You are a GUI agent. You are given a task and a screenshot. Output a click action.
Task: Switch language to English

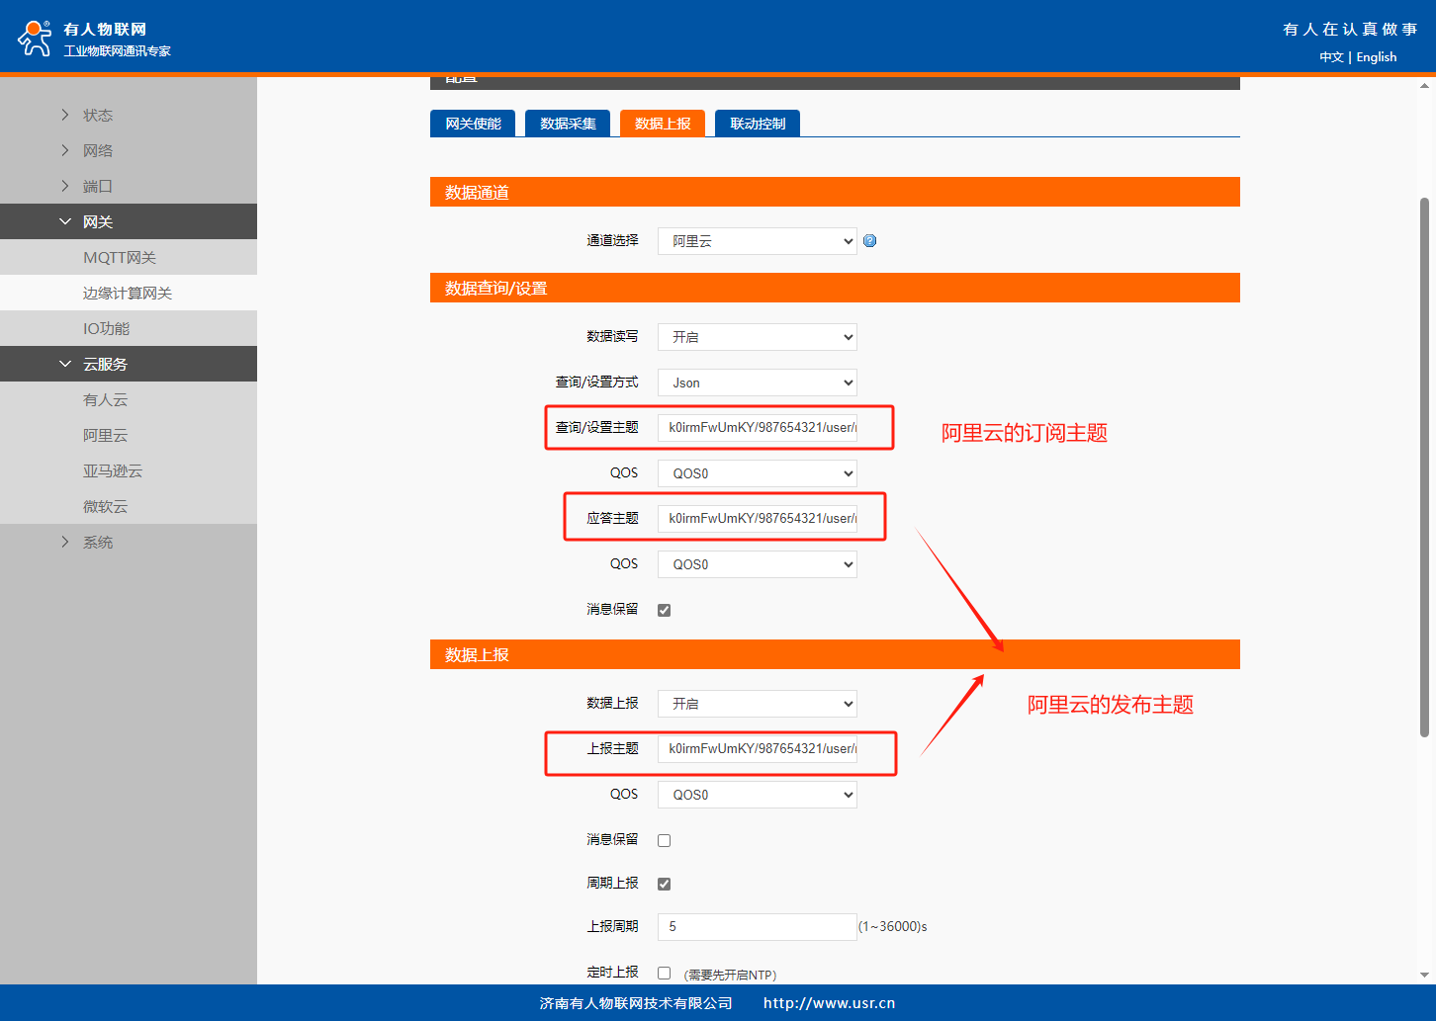point(1377,57)
